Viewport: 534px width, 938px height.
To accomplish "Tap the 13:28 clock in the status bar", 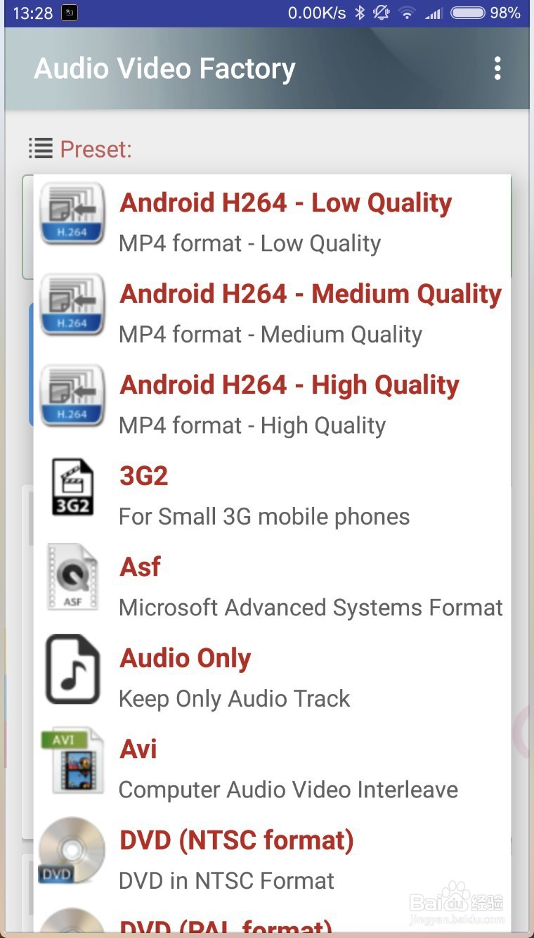I will (x=32, y=13).
